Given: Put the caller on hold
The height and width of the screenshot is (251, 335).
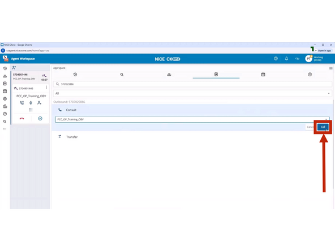Looking at the screenshot, I should pyautogui.click(x=22, y=103).
